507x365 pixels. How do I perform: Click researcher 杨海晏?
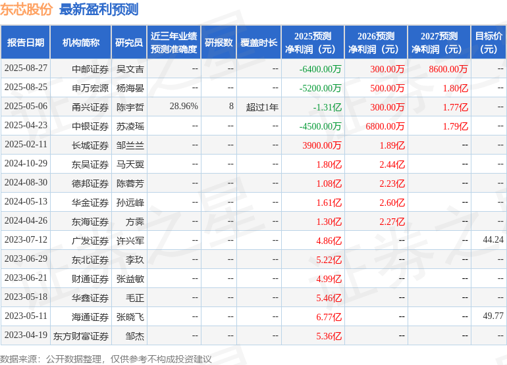pyautogui.click(x=130, y=88)
